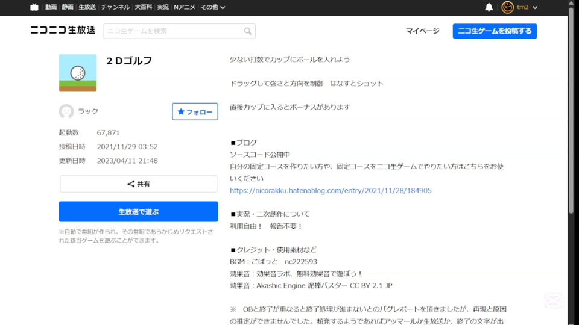Click the updated date 2023/04/11 21:48
The image size is (579, 325).
[x=127, y=161]
